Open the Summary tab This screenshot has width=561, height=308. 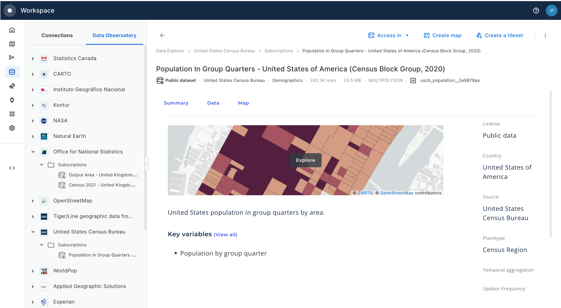click(176, 103)
